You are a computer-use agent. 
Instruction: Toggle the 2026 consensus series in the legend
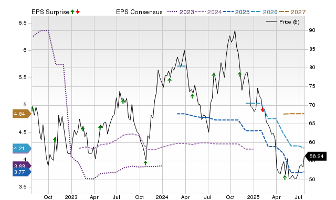coord(264,12)
